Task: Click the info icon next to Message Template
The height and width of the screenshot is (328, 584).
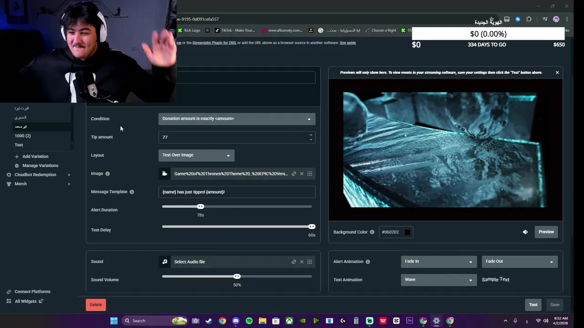Action: pyautogui.click(x=132, y=192)
